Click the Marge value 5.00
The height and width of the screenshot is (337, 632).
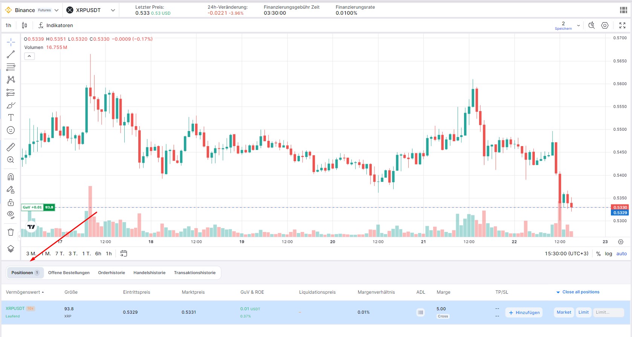(x=441, y=309)
